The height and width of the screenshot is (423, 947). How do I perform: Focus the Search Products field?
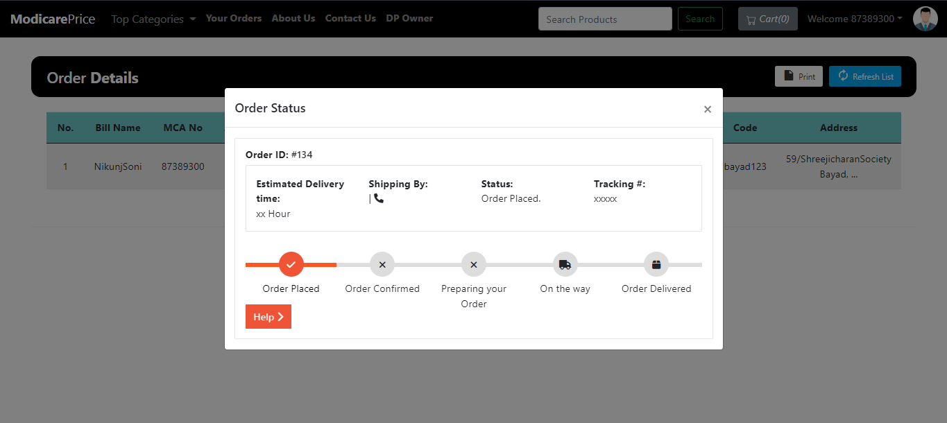pos(605,19)
